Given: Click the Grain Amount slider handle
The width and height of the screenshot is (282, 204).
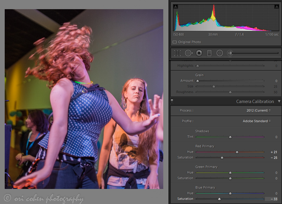Looking at the screenshot, I should tap(197, 81).
